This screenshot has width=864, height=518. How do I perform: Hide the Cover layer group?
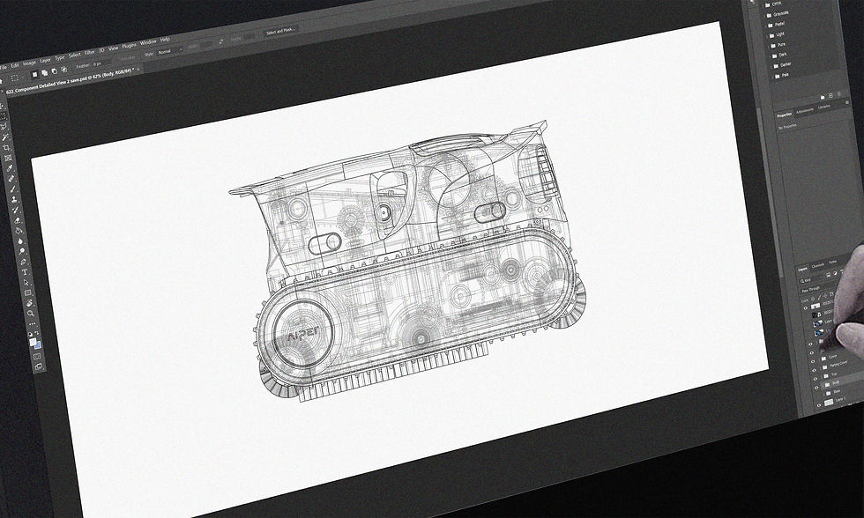coord(813,362)
